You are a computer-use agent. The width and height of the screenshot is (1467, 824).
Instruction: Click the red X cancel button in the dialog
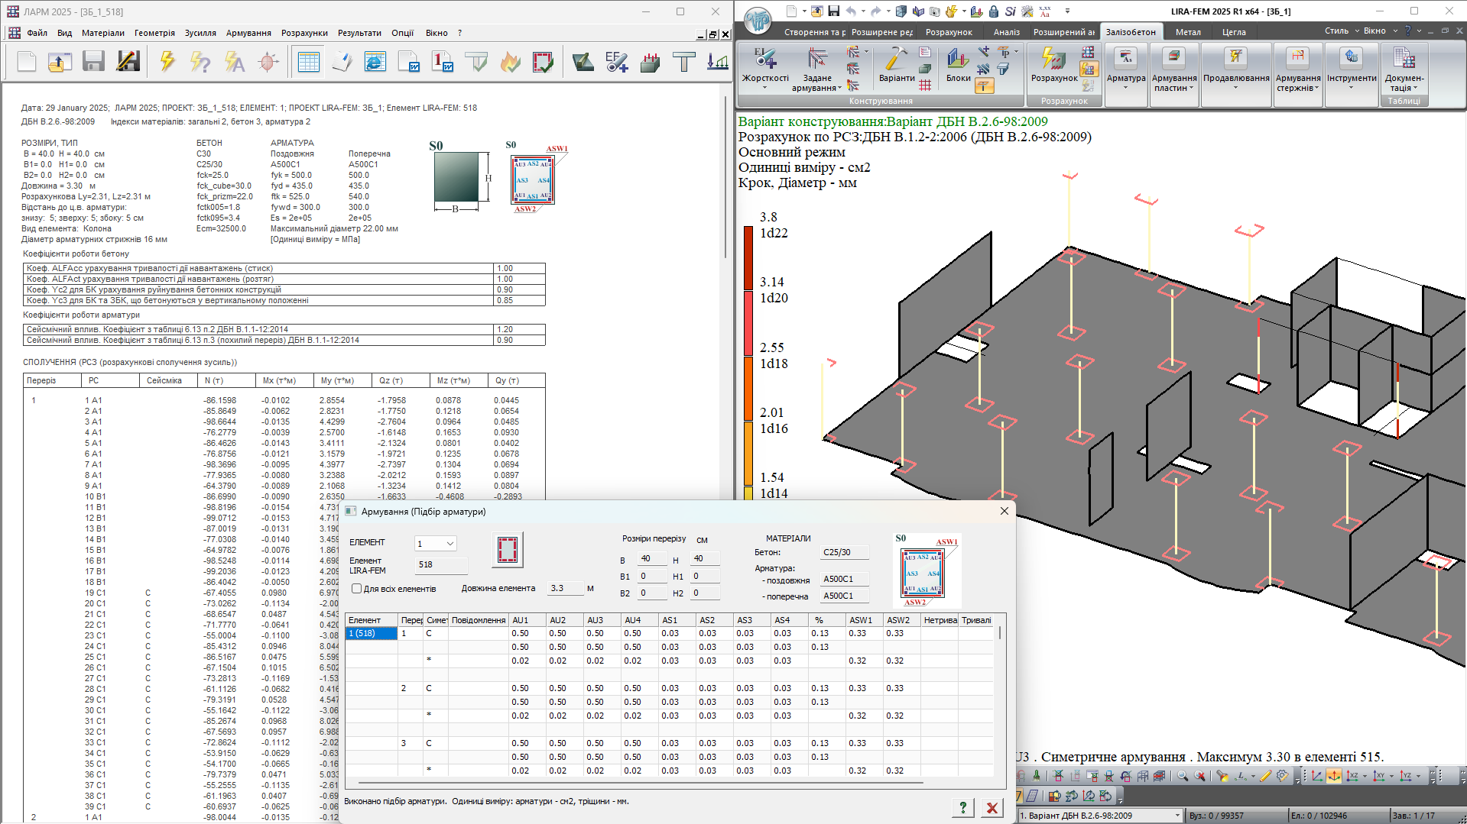click(992, 807)
